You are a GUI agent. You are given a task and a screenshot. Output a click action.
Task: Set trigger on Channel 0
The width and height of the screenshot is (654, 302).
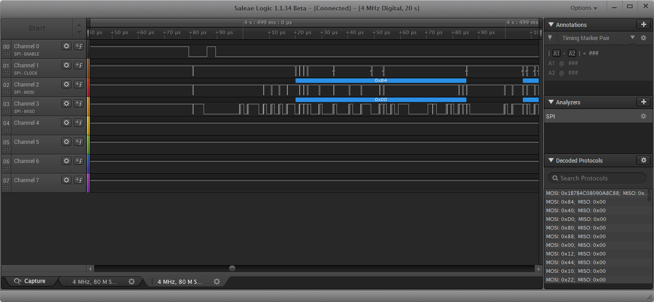(79, 46)
